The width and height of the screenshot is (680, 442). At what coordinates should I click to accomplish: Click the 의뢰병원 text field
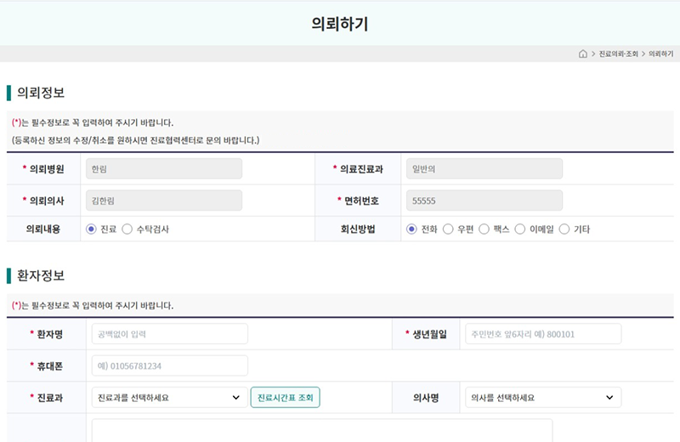163,168
